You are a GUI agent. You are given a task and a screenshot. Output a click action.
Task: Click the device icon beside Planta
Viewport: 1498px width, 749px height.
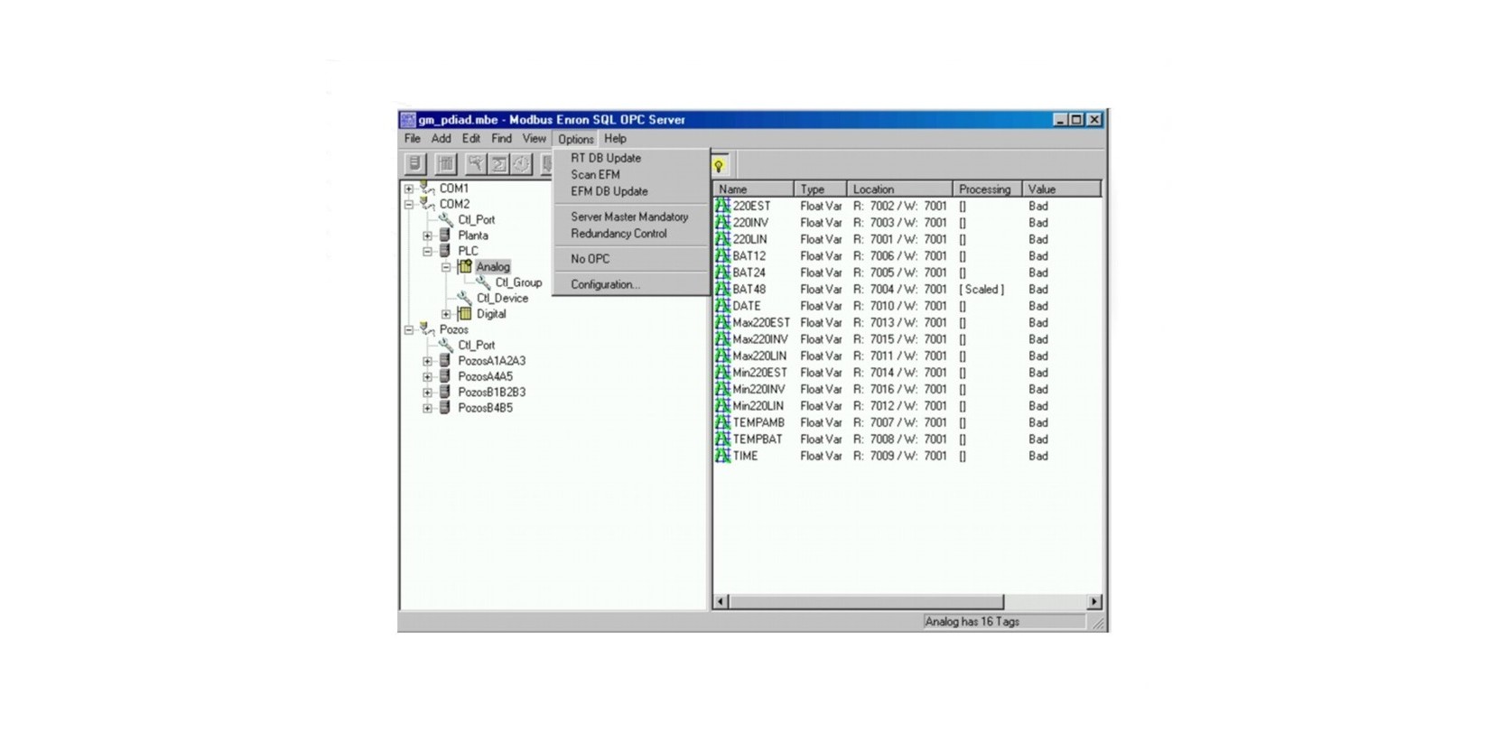pos(445,235)
